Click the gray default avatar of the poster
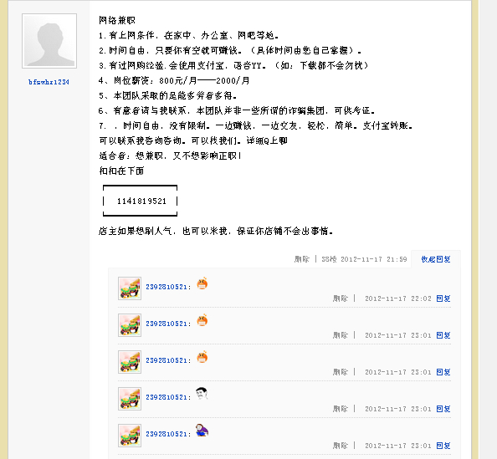 pos(49,41)
